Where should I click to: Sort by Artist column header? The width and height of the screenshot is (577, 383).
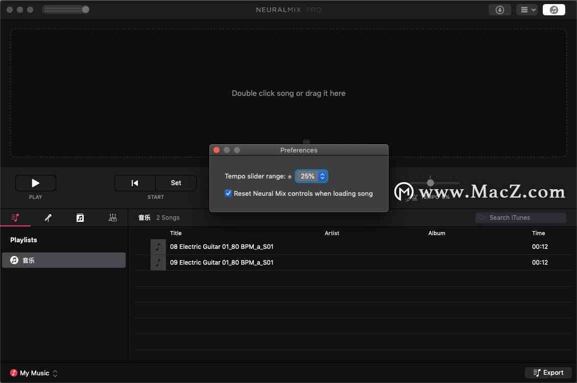[x=331, y=233]
